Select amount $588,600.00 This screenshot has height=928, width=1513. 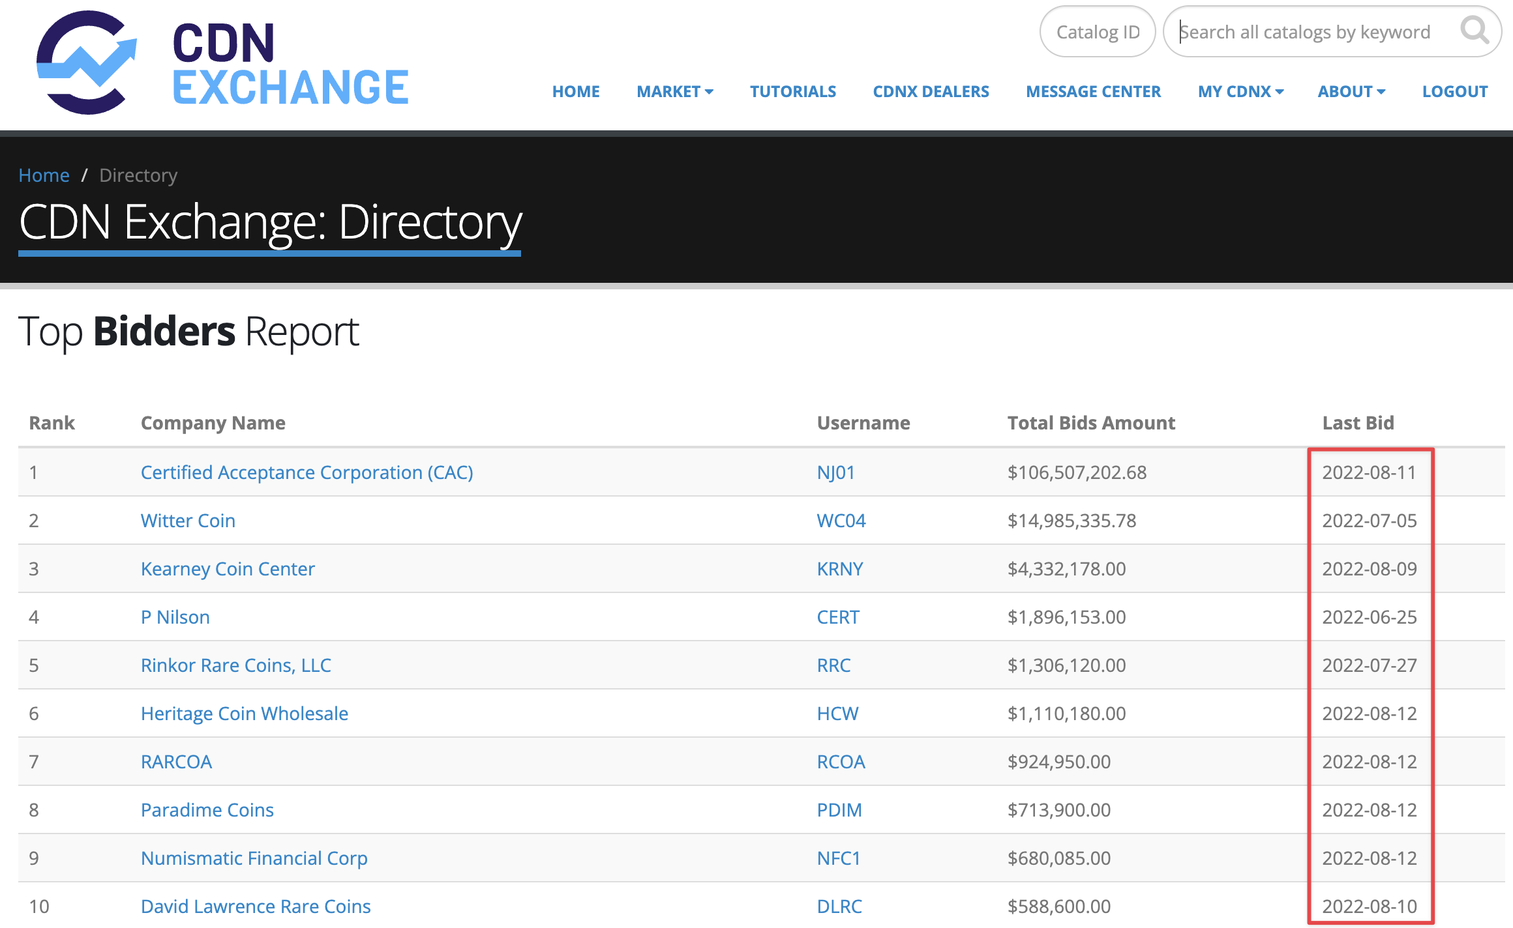pyautogui.click(x=1059, y=906)
